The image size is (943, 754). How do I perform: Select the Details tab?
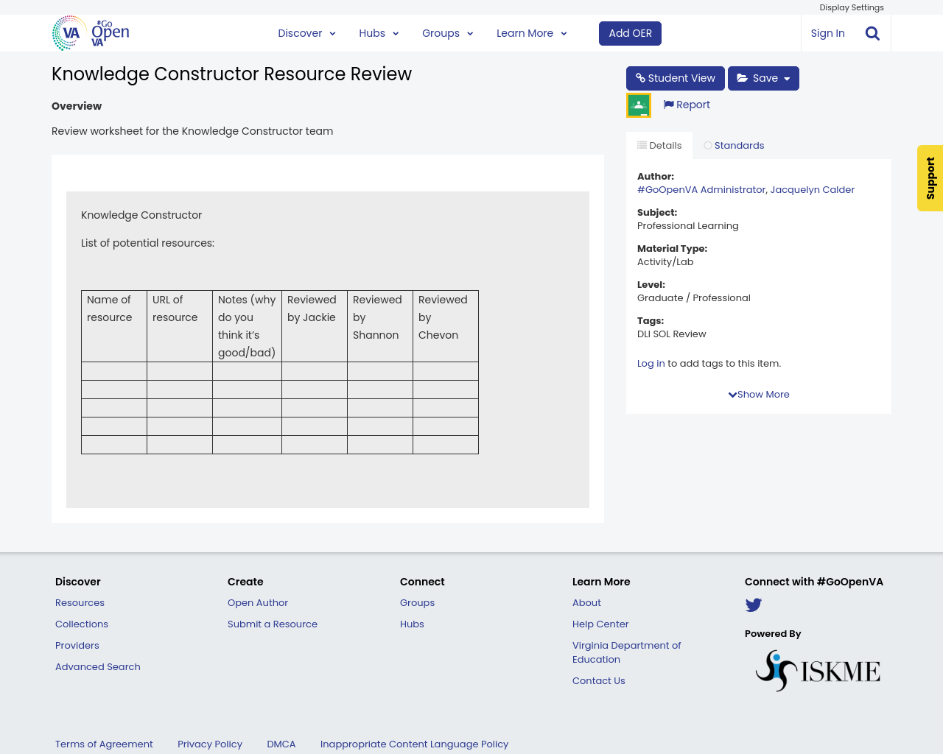pyautogui.click(x=659, y=145)
